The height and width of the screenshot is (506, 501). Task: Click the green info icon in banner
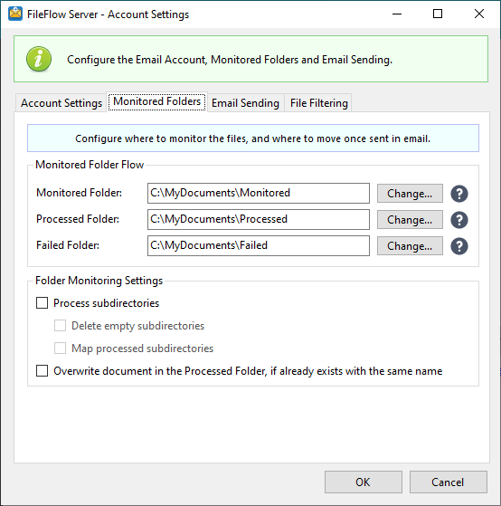(x=39, y=59)
